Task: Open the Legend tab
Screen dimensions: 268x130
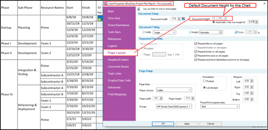Action: [x=112, y=46]
